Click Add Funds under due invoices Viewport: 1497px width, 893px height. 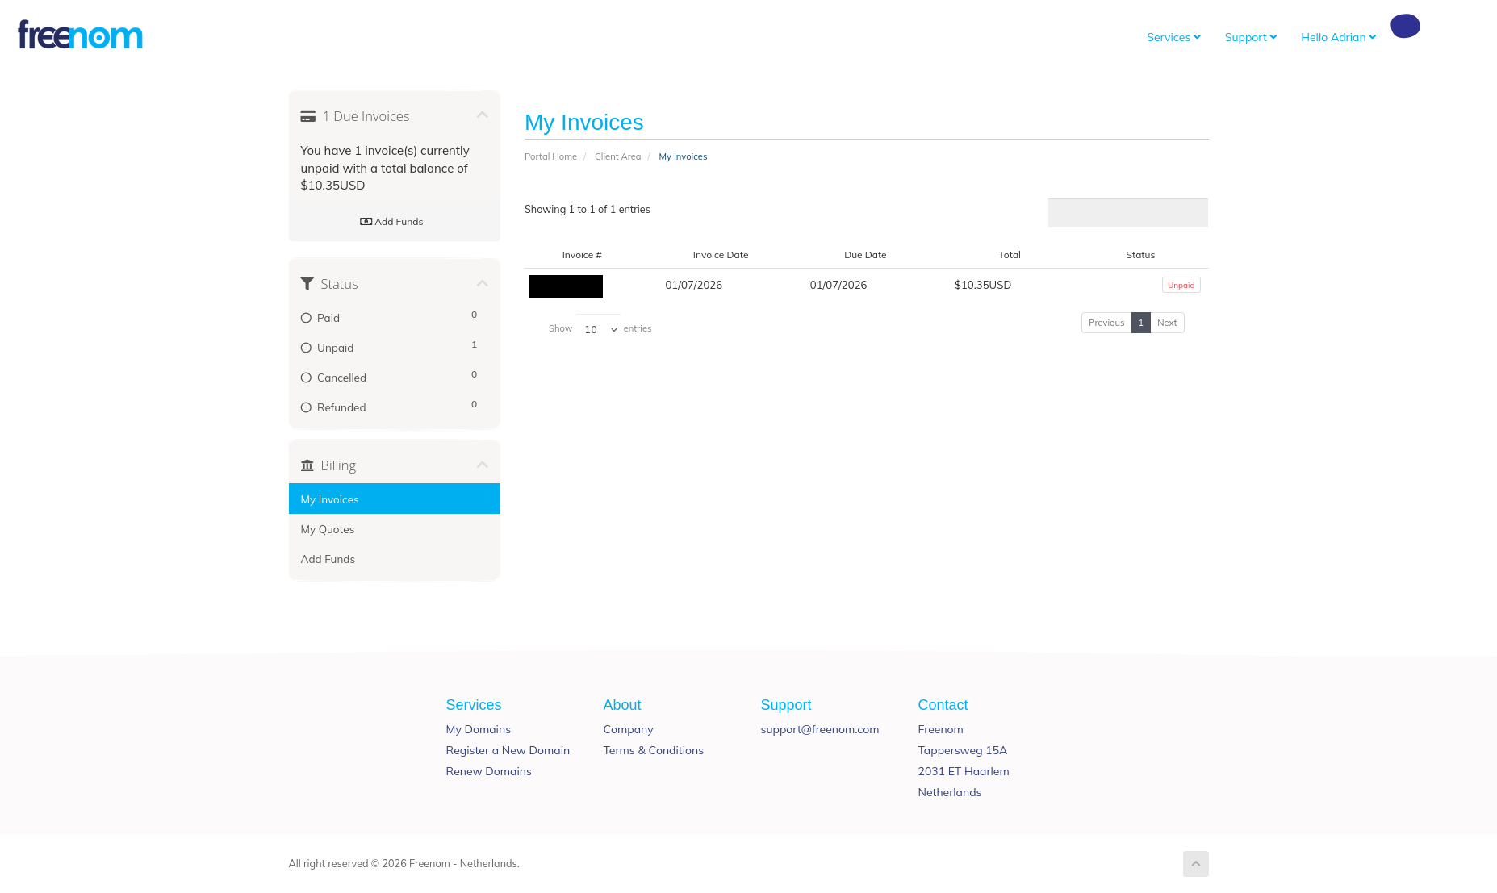[391, 222]
